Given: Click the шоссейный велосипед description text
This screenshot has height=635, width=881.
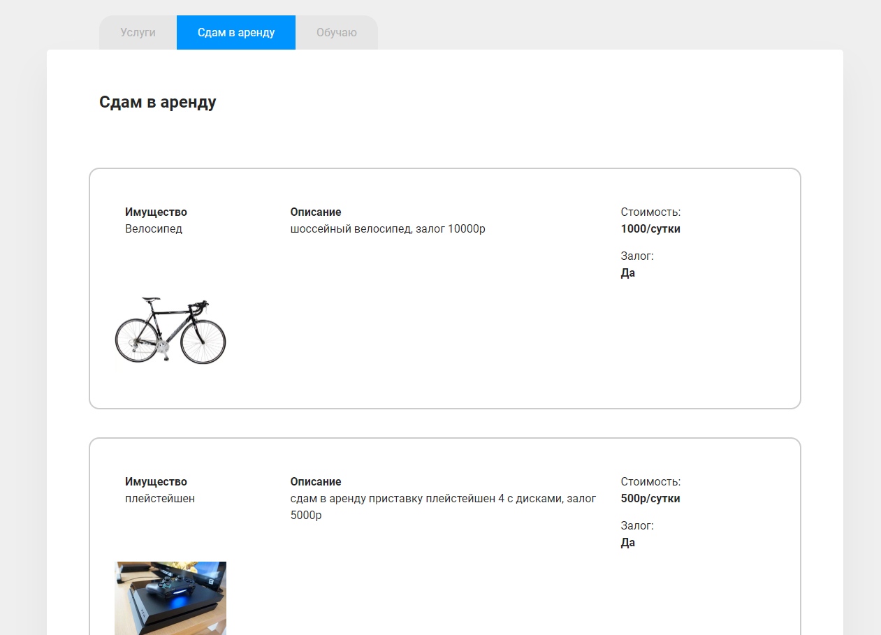Looking at the screenshot, I should point(388,228).
